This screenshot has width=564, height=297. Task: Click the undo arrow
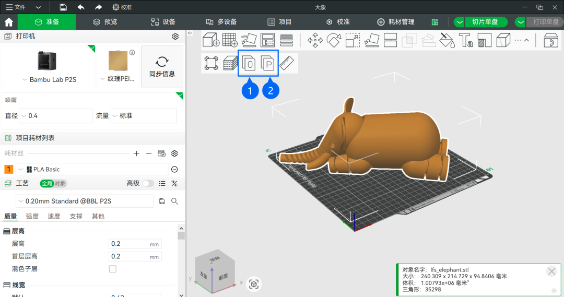tap(80, 7)
